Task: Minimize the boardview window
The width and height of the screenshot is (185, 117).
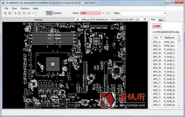Action: pyautogui.click(x=167, y=2)
